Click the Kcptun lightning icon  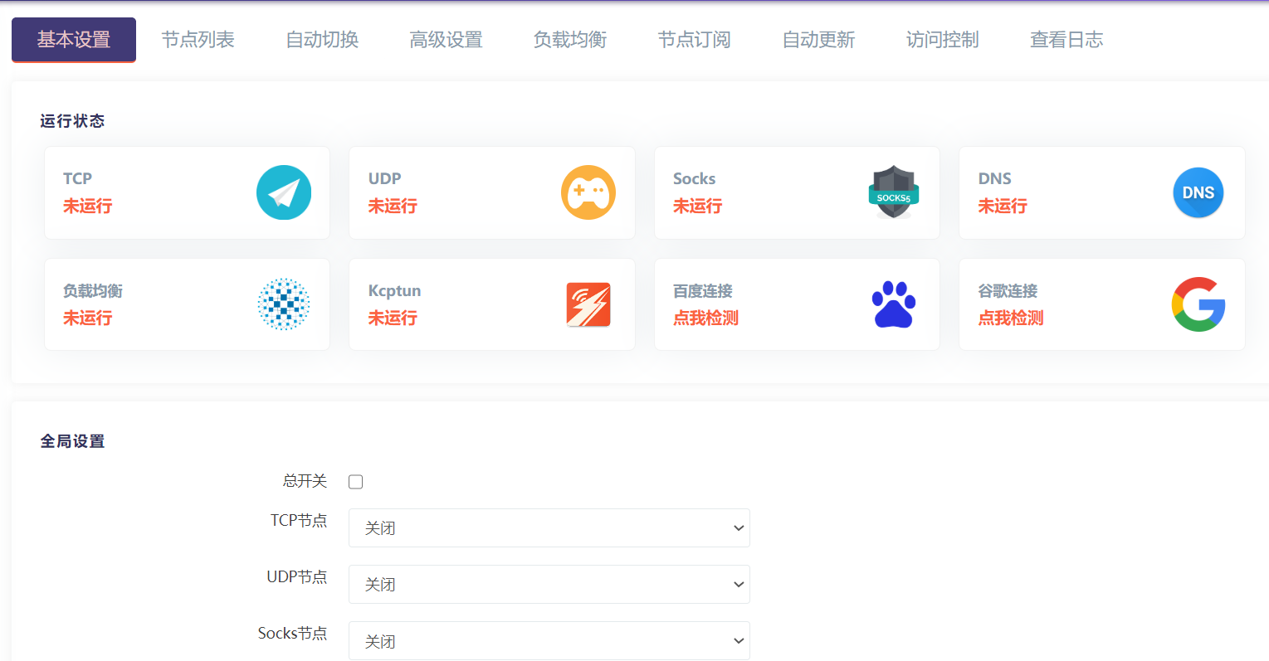point(588,304)
